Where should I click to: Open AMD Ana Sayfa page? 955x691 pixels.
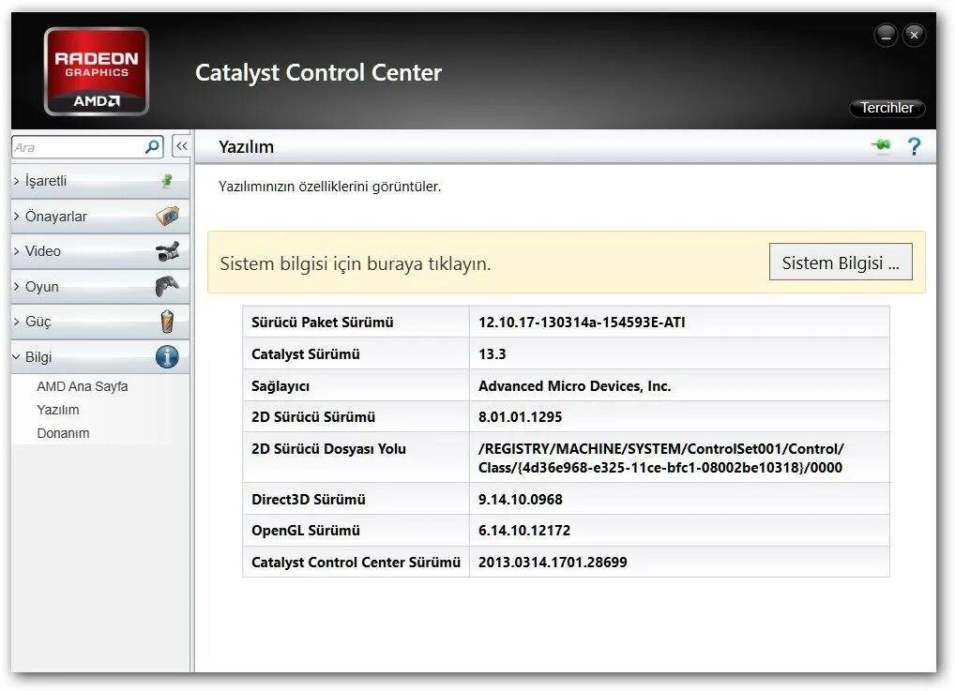83,386
